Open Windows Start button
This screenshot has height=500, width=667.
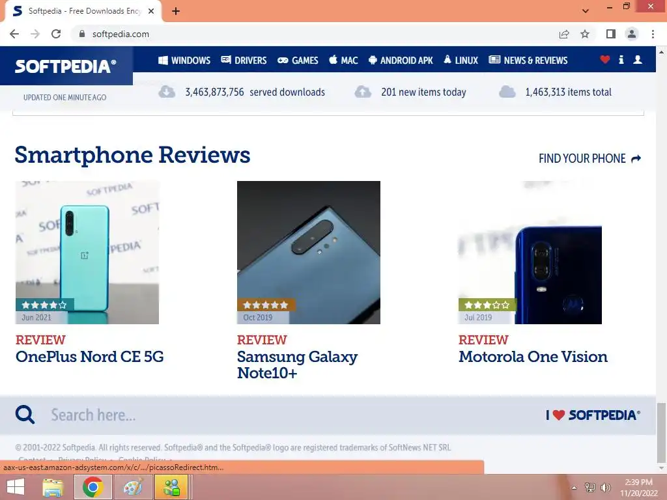tap(16, 487)
